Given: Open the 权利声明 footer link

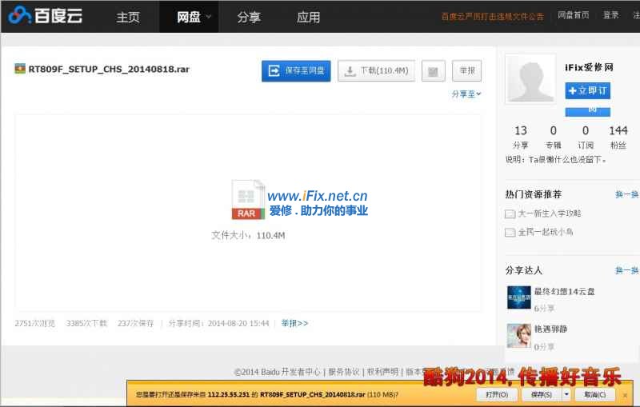Looking at the screenshot, I should click(x=382, y=372).
